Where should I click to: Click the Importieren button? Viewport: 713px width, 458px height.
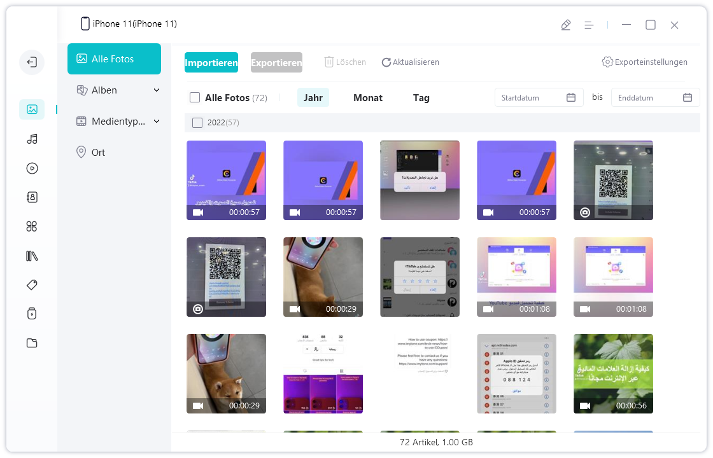point(211,63)
